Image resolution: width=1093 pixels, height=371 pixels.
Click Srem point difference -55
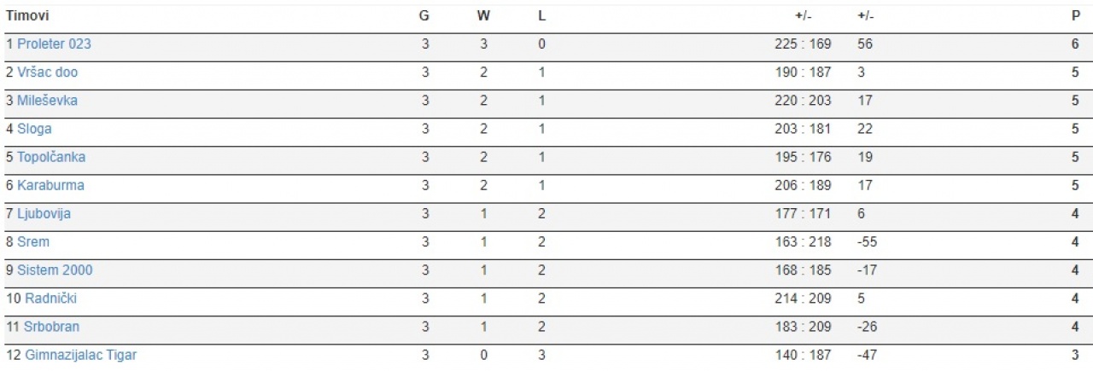pos(867,241)
